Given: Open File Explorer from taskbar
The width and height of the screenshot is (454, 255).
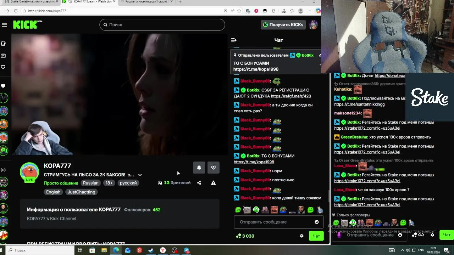Looking at the screenshot, I should coord(104,250).
